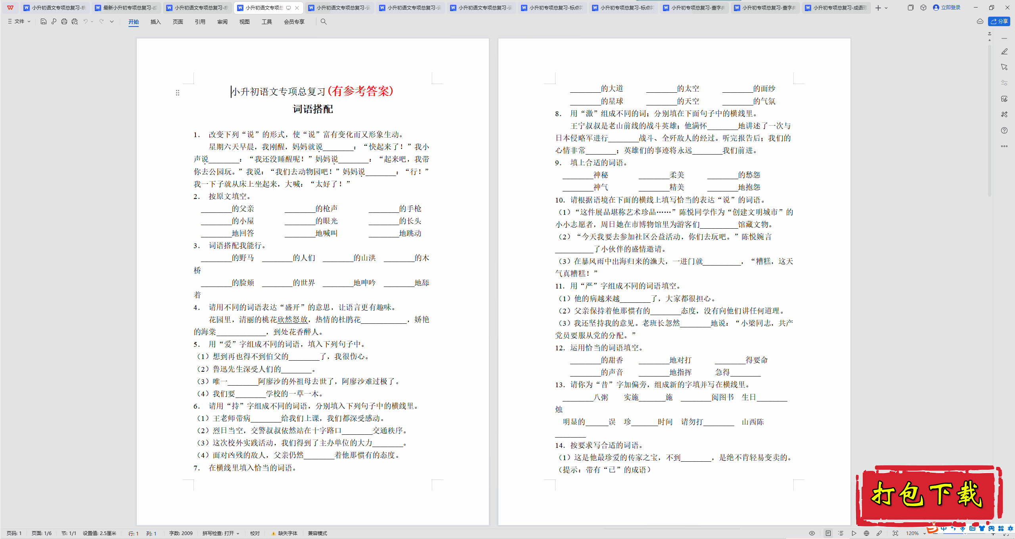Open the settings sliders tool in right sidebar
Screen dimensions: 1015x539
(x=1004, y=83)
